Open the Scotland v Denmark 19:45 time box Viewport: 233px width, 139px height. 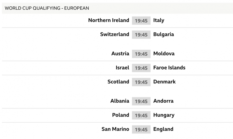(141, 82)
